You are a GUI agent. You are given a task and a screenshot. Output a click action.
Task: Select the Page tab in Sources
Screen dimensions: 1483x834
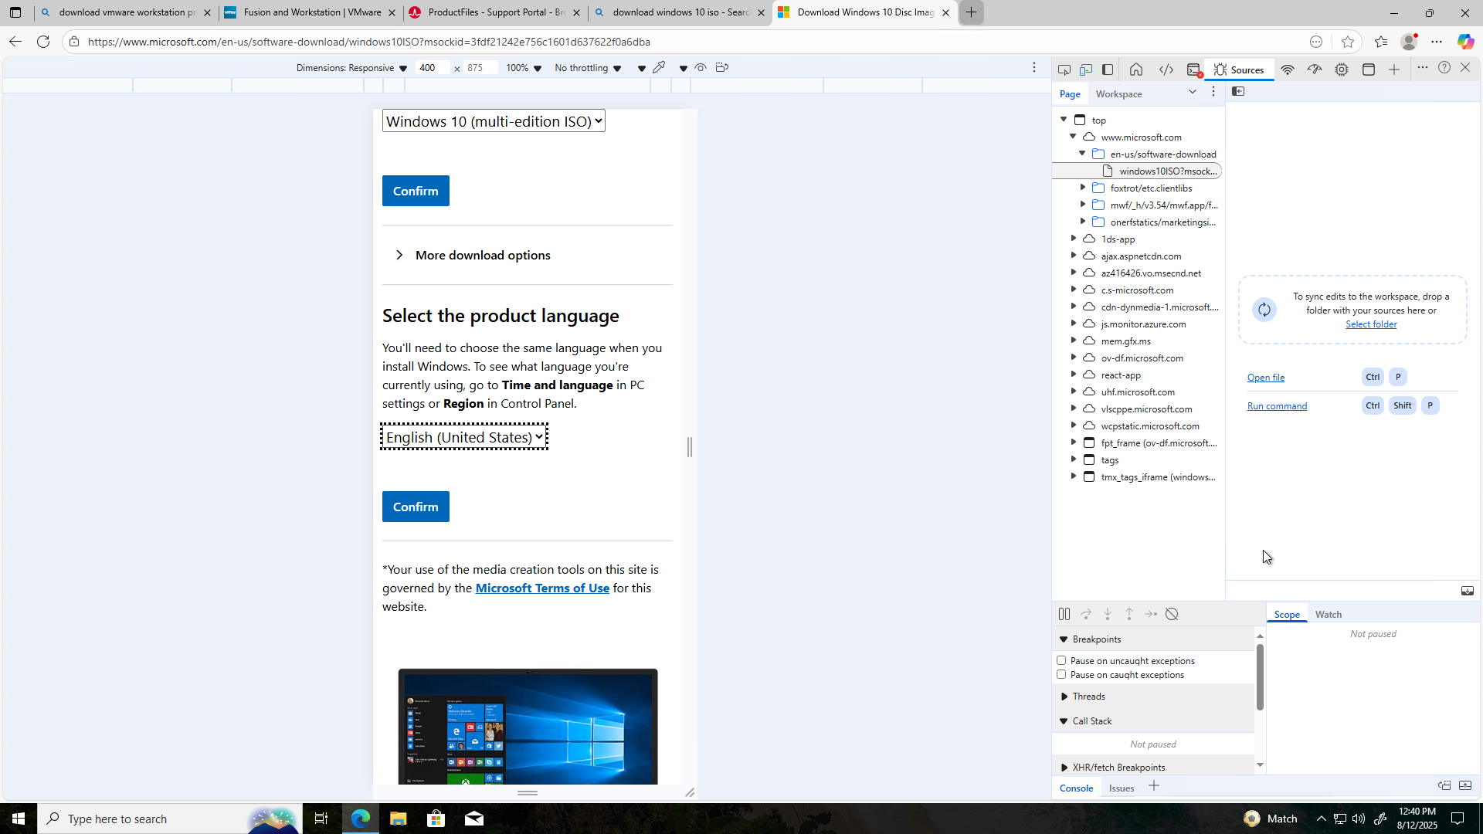pos(1070,94)
